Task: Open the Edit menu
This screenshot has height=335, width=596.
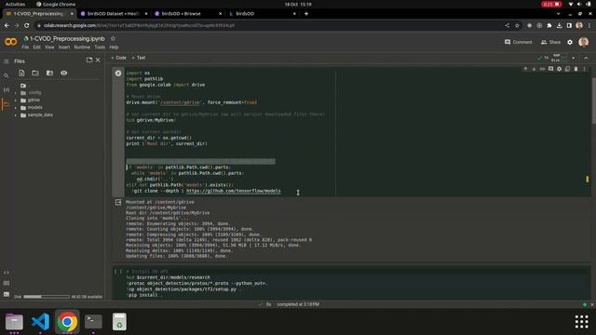Action: pos(36,47)
